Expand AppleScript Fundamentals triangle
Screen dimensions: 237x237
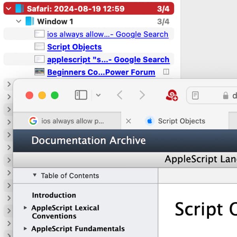point(25,229)
